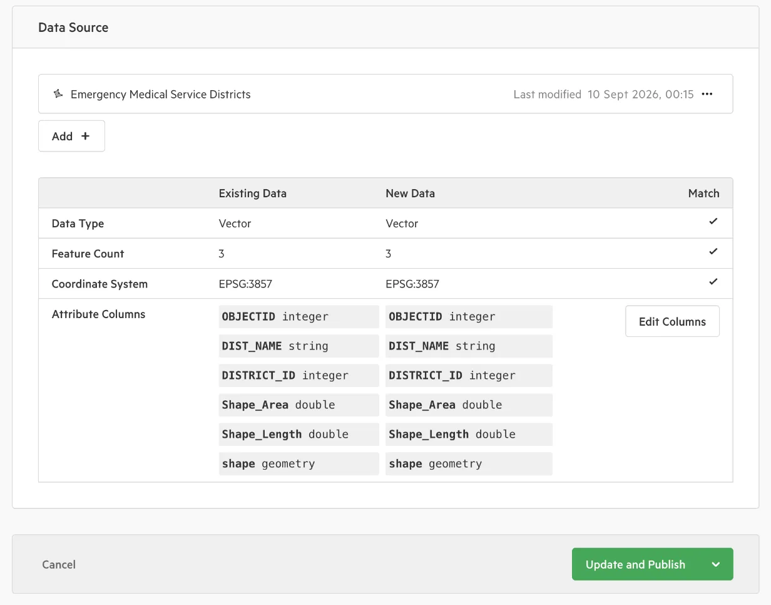771x605 pixels.
Task: Click the Existing Data column header
Action: click(252, 194)
